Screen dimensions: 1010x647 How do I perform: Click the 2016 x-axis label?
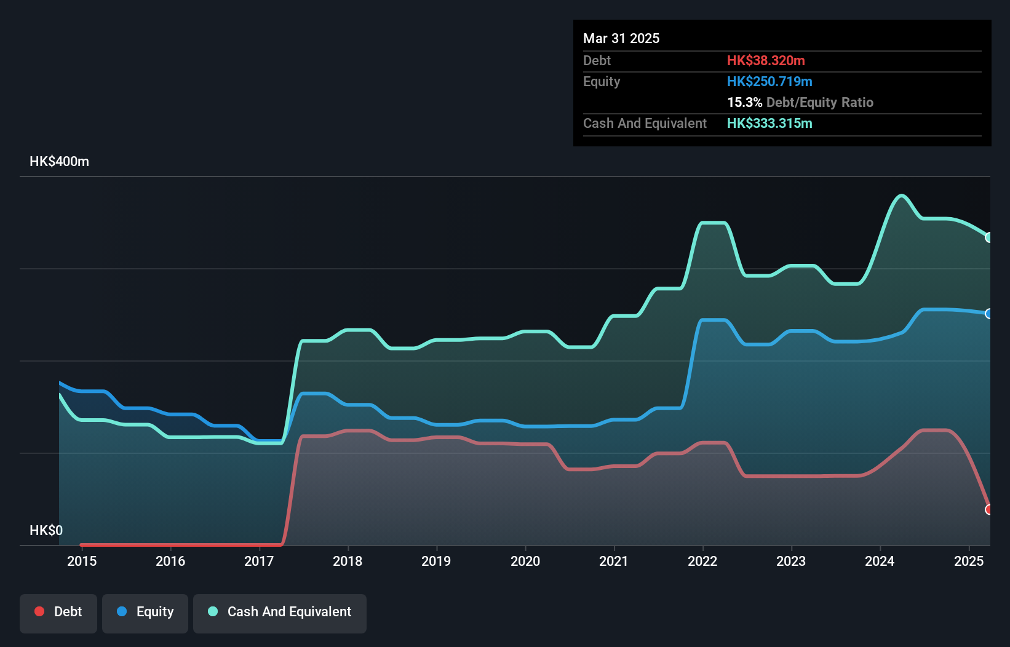coord(170,561)
